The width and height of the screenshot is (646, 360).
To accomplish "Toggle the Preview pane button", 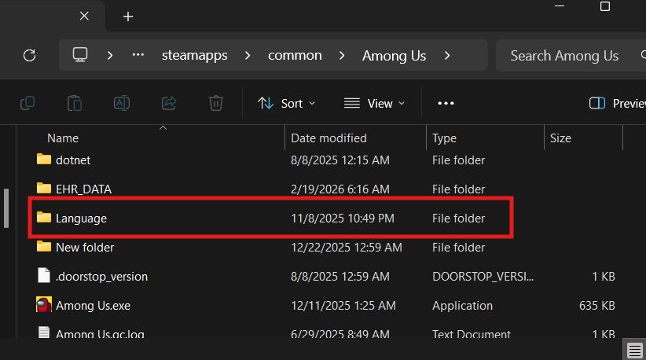I will [x=617, y=104].
